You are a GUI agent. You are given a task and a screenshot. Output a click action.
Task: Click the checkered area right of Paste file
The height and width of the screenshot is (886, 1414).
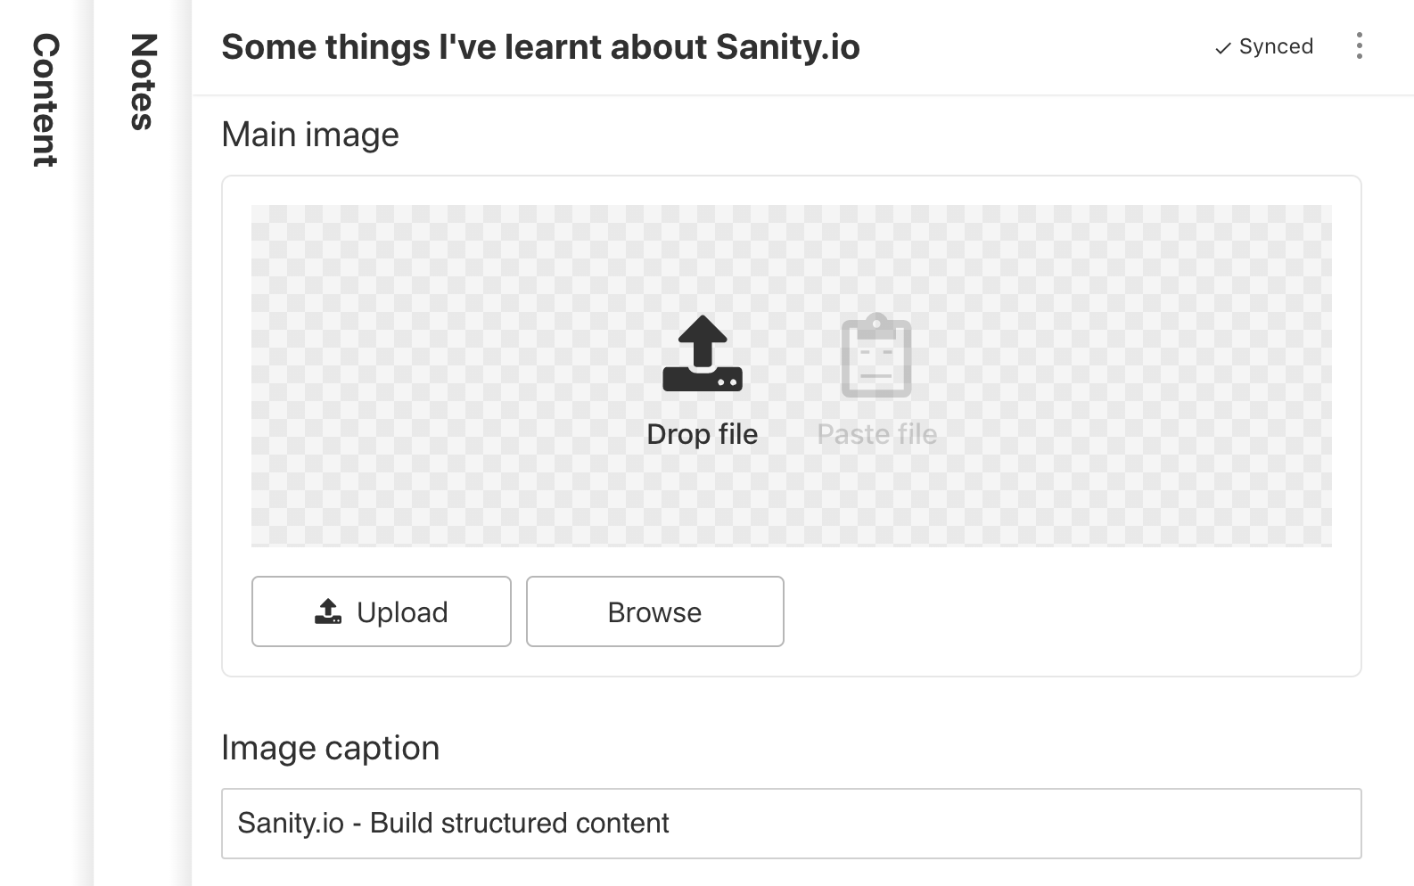point(1132,374)
